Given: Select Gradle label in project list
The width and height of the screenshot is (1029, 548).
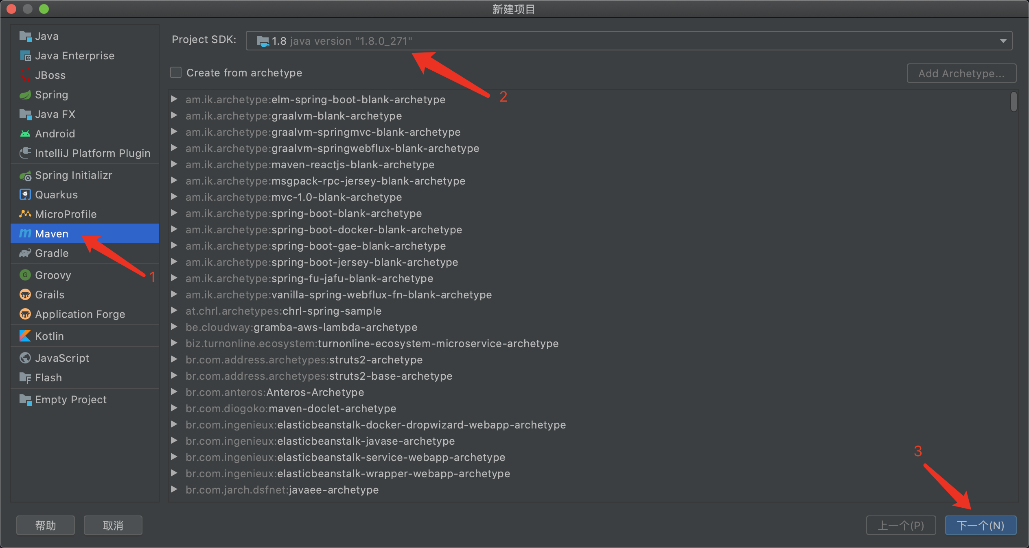Looking at the screenshot, I should coord(52,253).
